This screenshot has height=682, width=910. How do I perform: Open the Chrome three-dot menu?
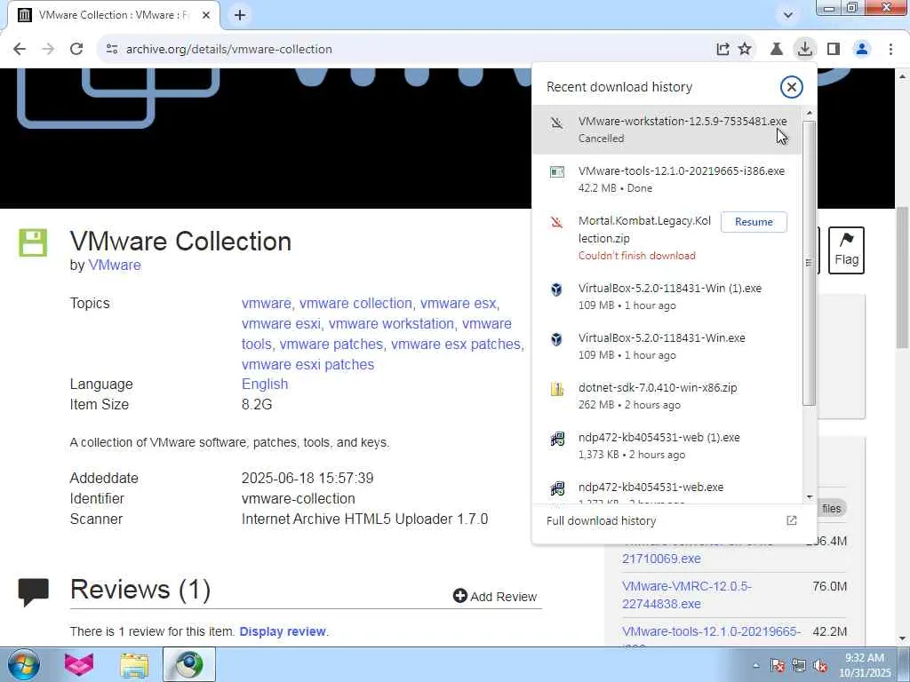coord(890,50)
